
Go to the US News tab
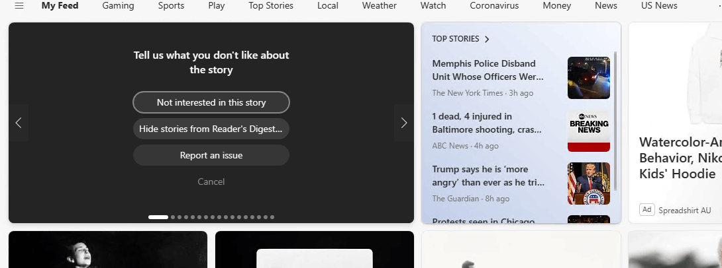click(659, 6)
